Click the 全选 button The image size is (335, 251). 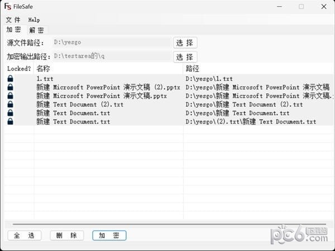(24, 235)
